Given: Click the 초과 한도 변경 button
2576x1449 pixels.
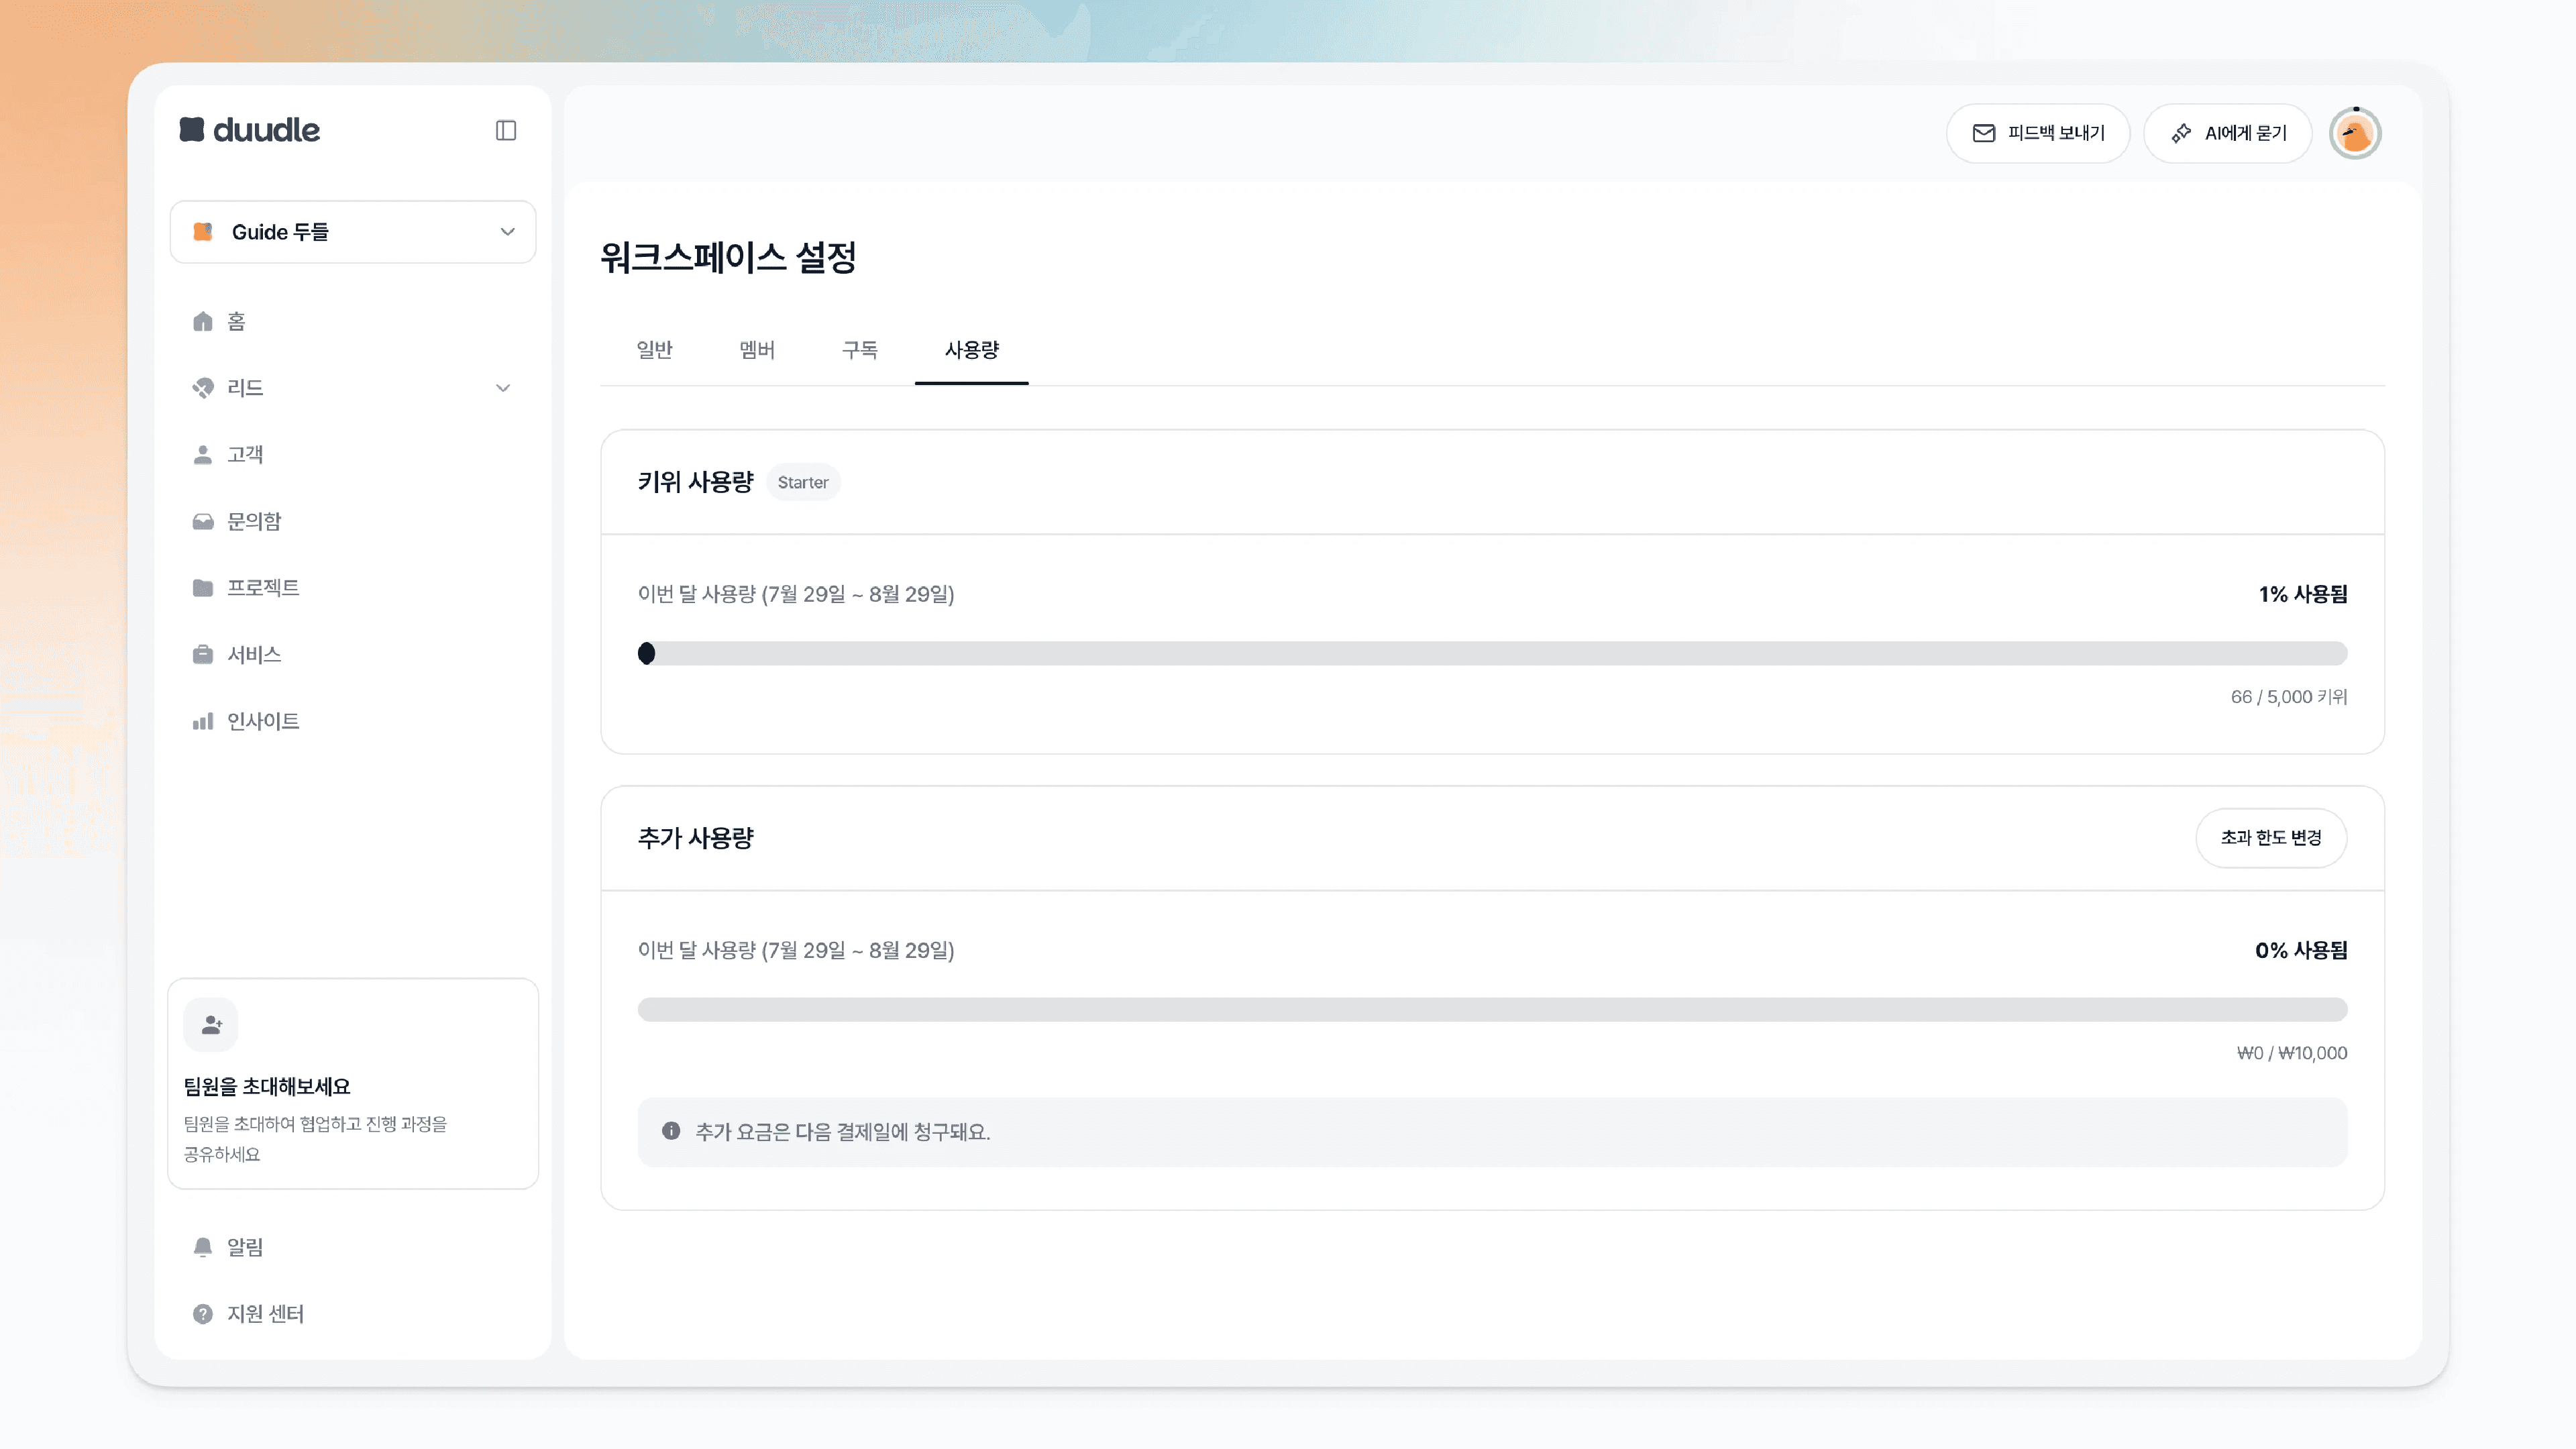Looking at the screenshot, I should coord(2271,838).
